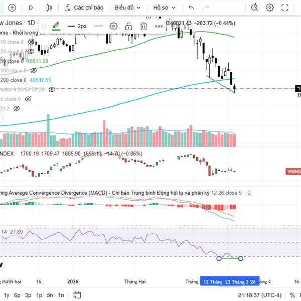Open timezone setting 21:18:37 (UTC-4)

(x=260, y=295)
